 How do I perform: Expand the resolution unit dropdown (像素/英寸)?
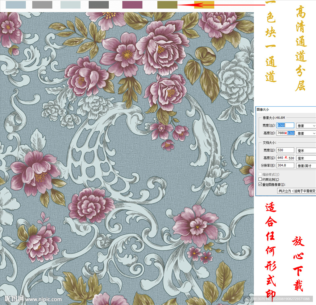tap(306, 166)
